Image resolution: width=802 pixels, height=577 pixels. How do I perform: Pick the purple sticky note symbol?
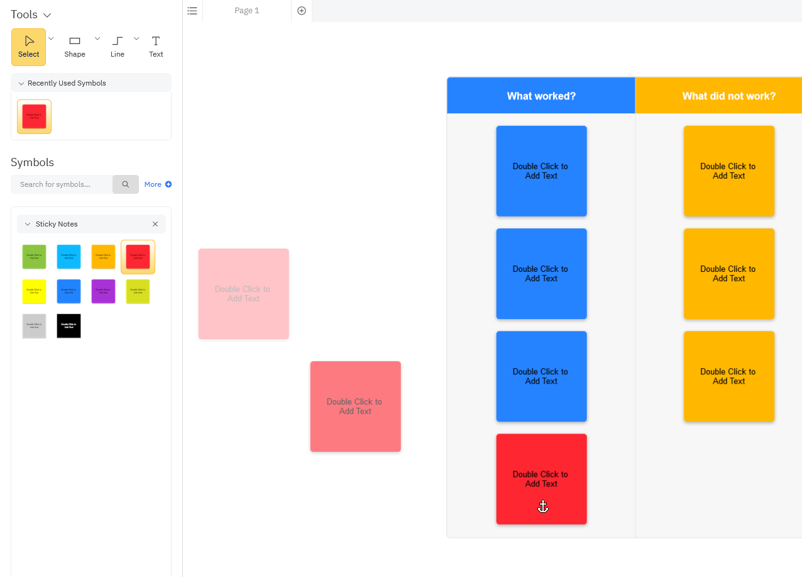(103, 291)
